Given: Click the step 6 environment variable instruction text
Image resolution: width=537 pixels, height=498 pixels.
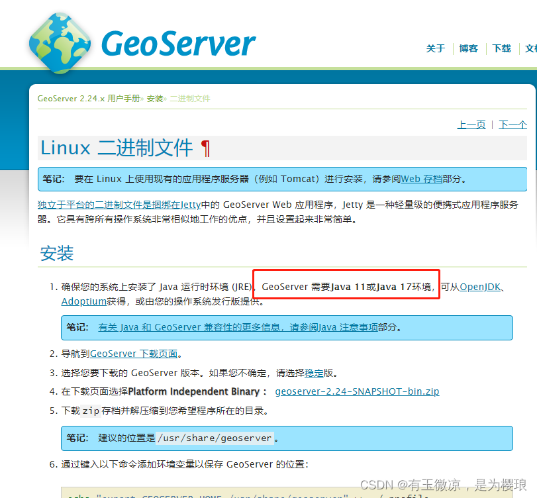Looking at the screenshot, I should pyautogui.click(x=185, y=464).
